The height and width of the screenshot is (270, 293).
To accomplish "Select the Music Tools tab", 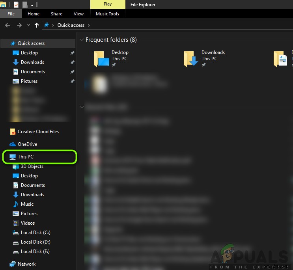I will click(107, 14).
